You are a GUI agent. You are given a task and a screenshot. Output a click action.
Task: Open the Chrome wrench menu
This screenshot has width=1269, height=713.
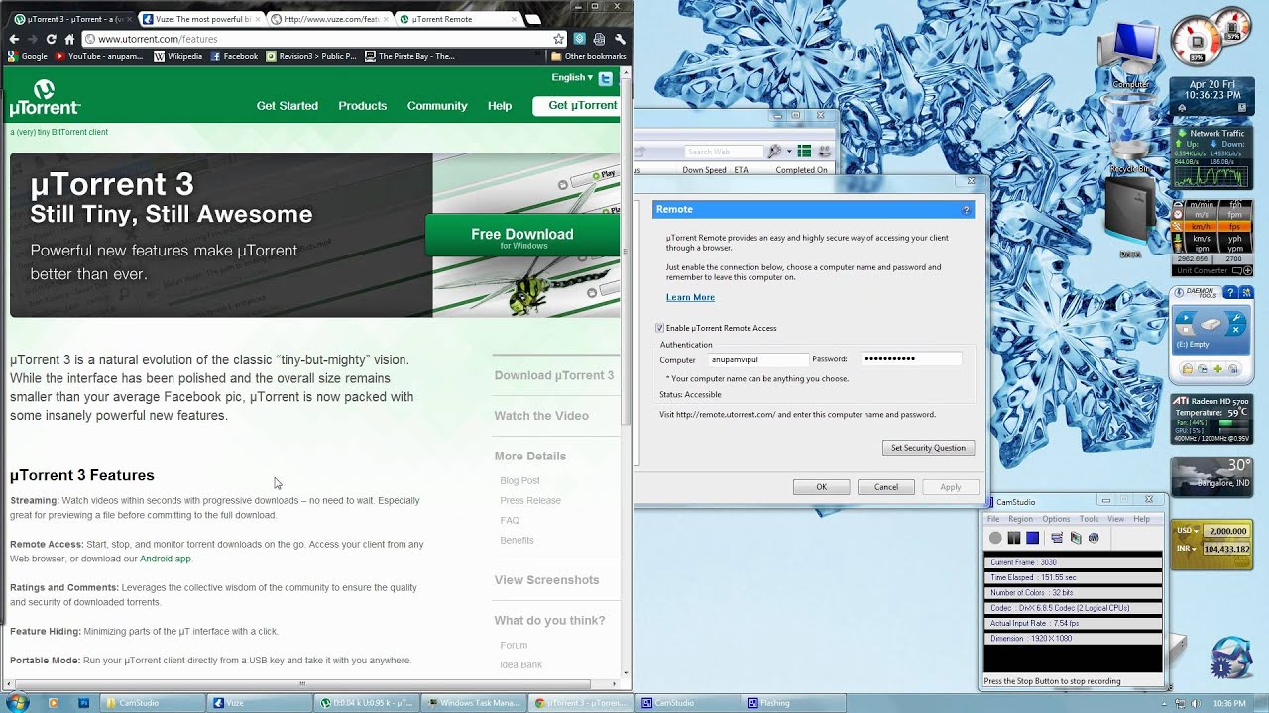click(x=621, y=39)
